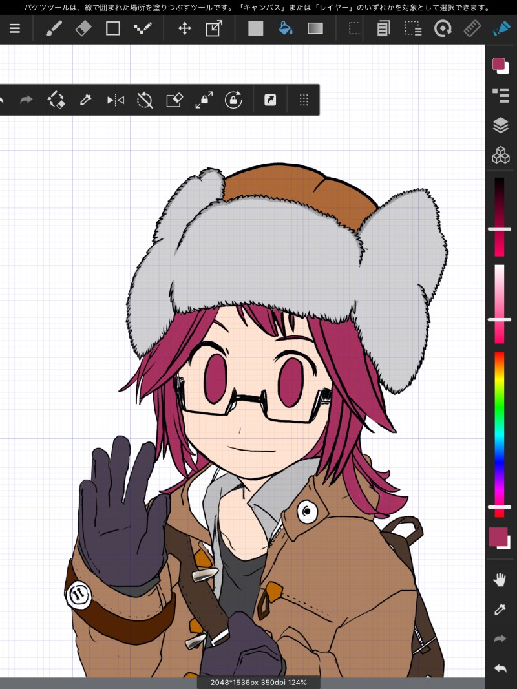Viewport: 517px width, 689px height.
Task: Select the dashed selection rectangle tool
Action: tap(354, 28)
